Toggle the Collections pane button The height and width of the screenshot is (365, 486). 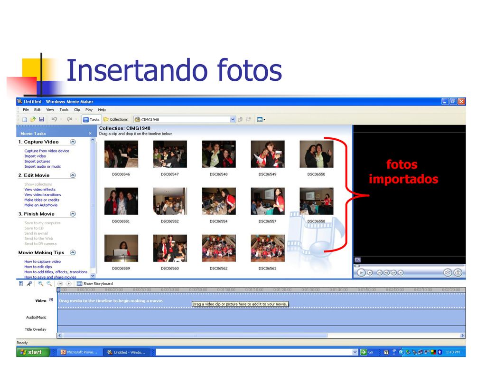point(116,119)
